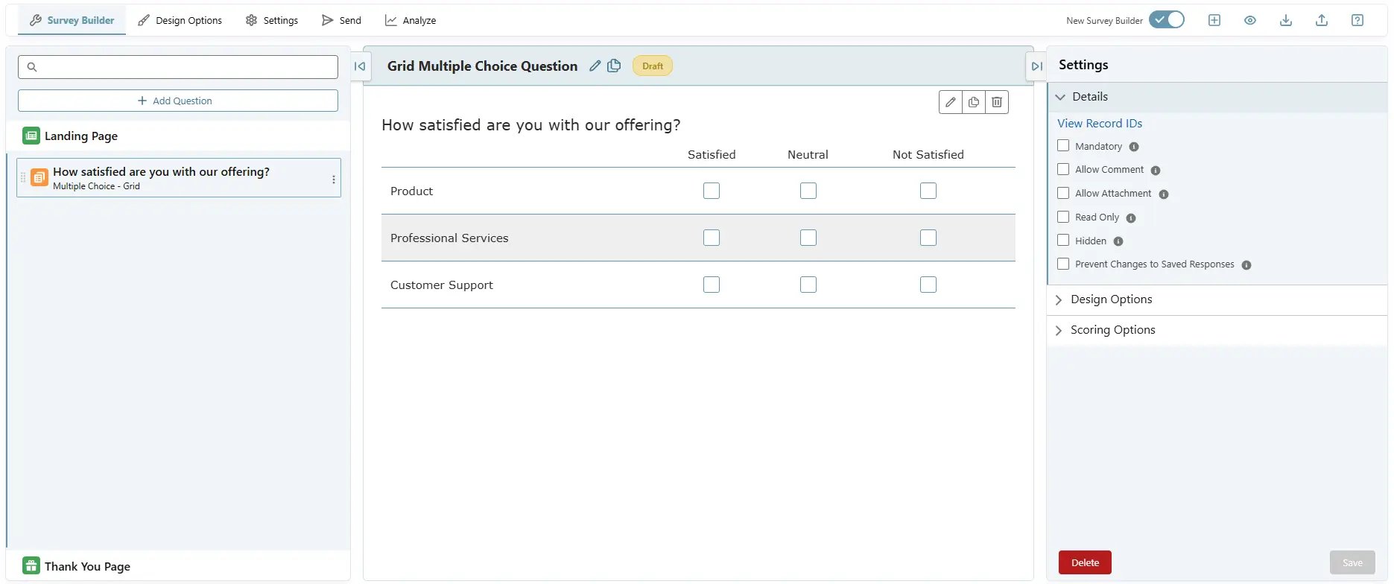Click the Save button
This screenshot has height=584, width=1394.
(x=1352, y=562)
